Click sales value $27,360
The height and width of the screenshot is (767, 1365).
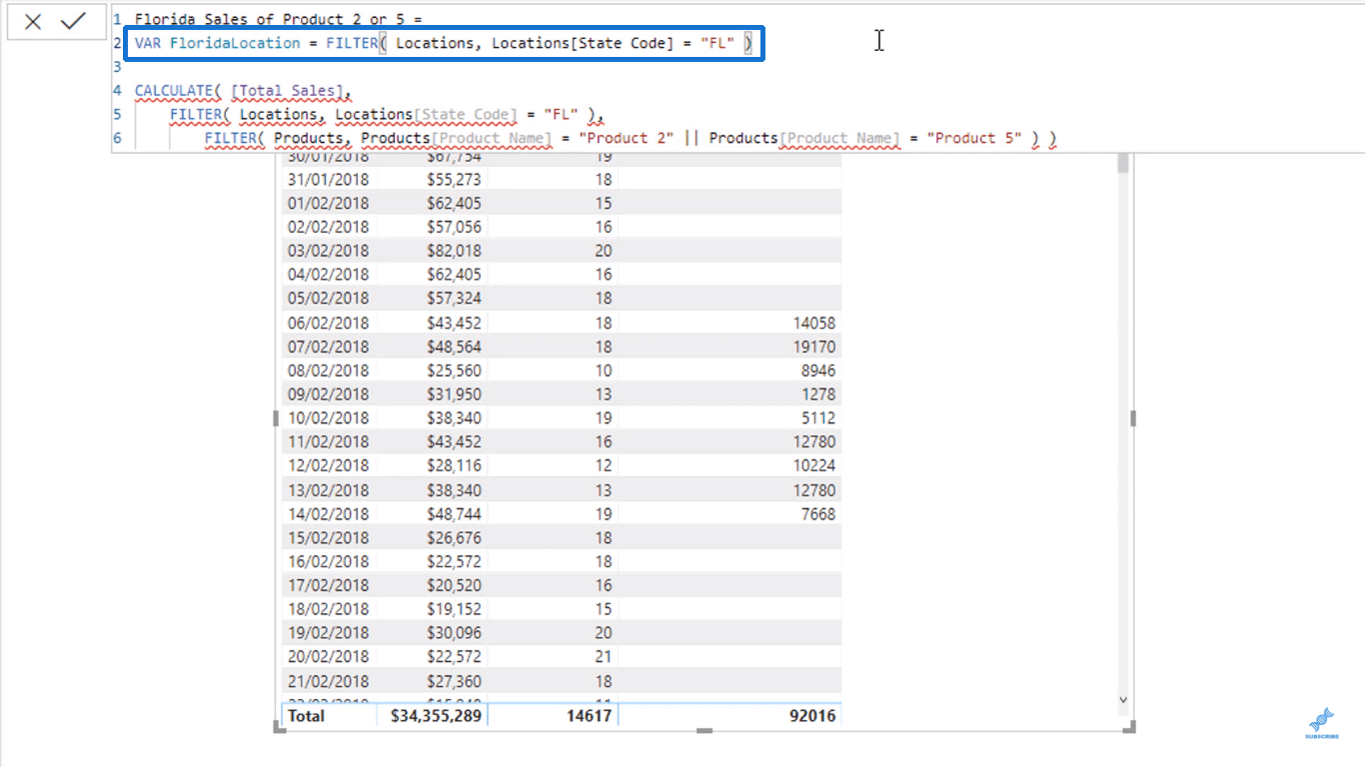[x=454, y=681]
